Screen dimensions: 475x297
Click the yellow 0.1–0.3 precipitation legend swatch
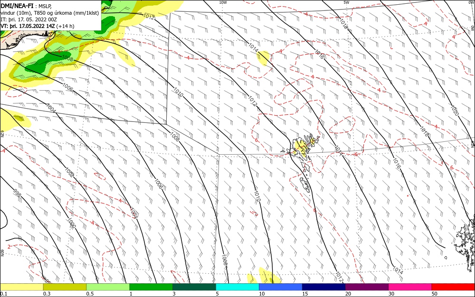[x=21, y=287]
